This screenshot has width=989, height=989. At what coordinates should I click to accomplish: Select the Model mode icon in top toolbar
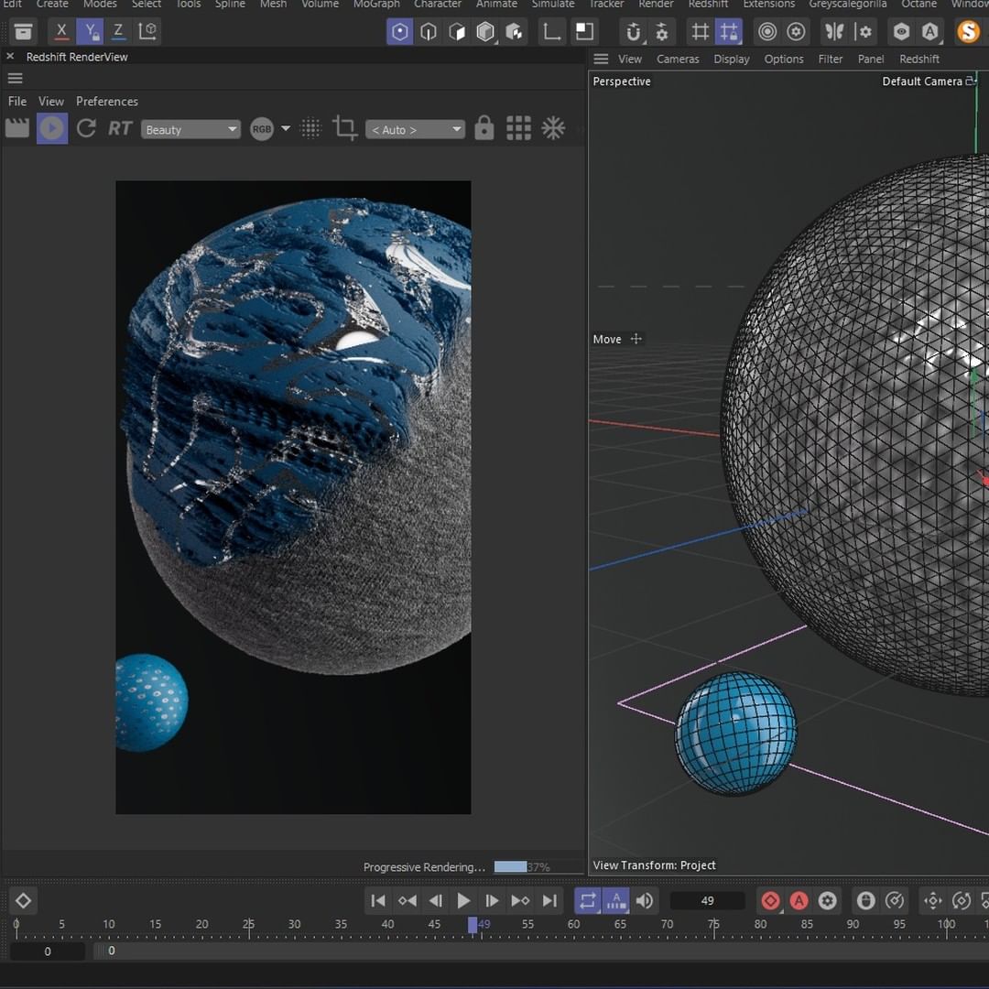point(399,31)
